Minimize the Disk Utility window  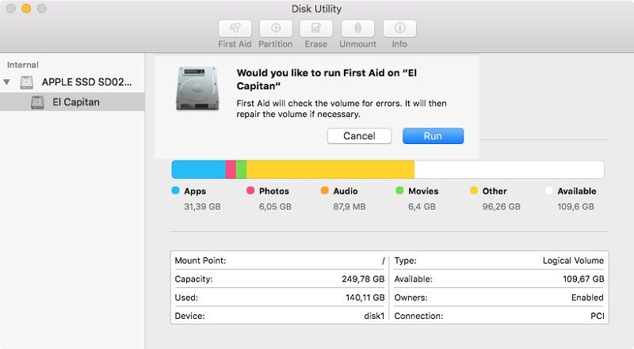pyautogui.click(x=25, y=9)
